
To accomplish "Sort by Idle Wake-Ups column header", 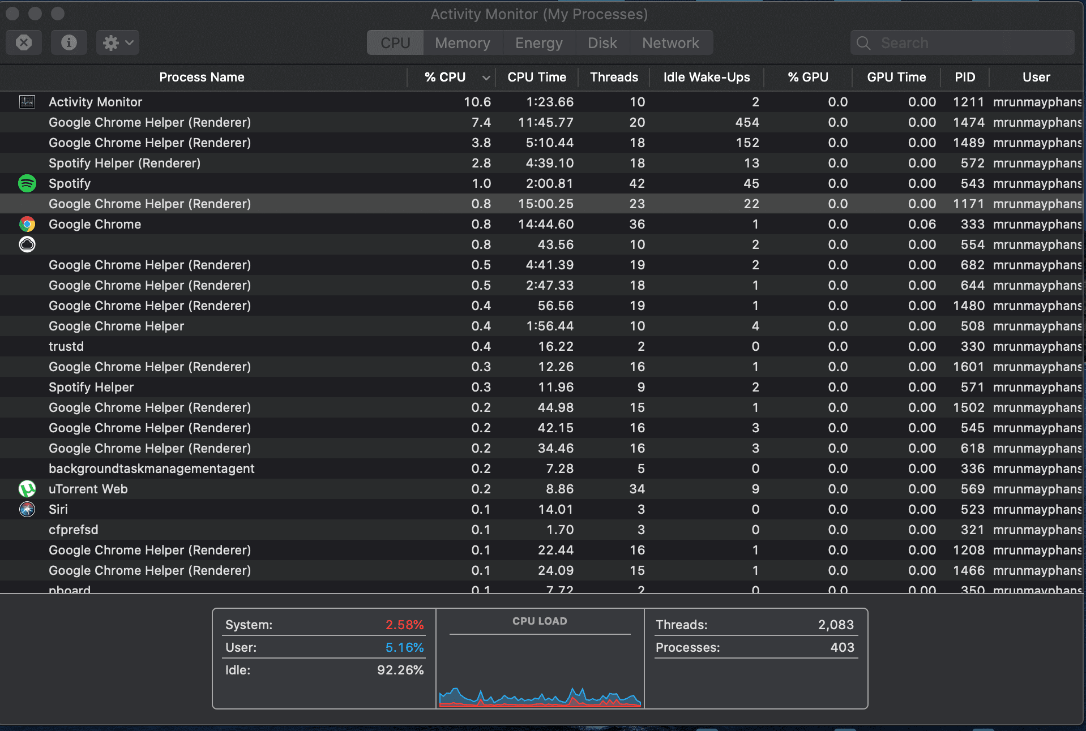I will click(707, 77).
